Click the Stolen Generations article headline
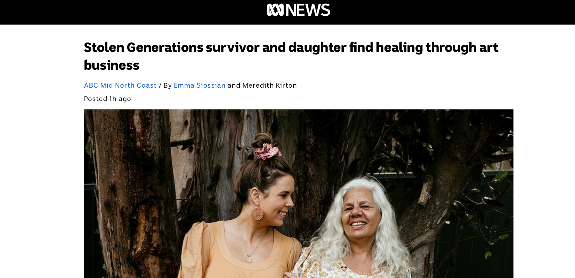This screenshot has width=575, height=278. click(x=291, y=56)
